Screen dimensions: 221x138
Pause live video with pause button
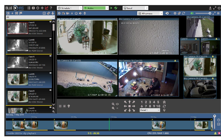(x=218, y=13)
